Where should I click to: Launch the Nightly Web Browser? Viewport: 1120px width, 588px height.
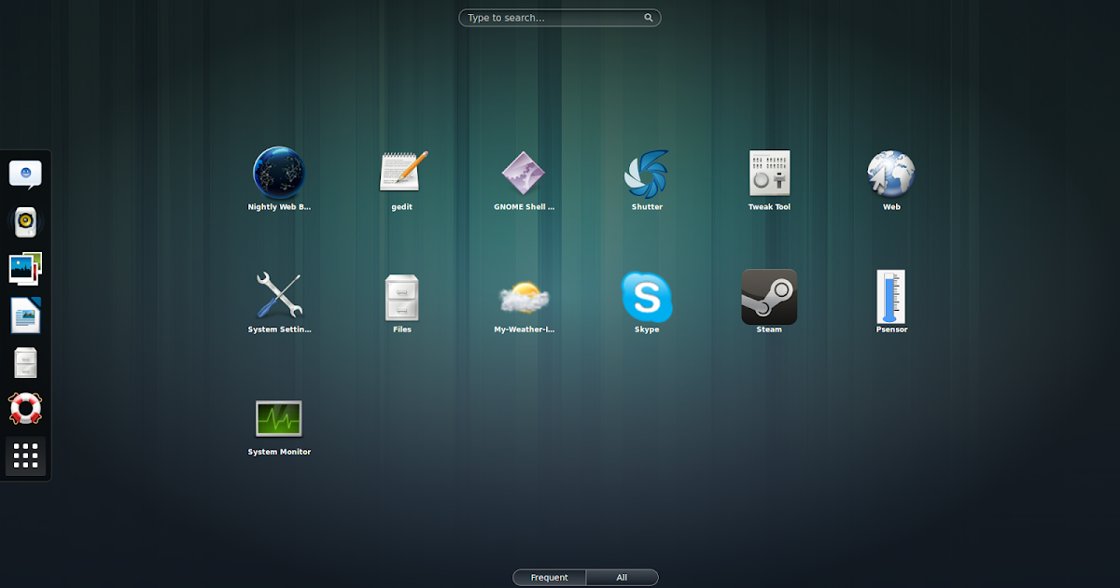point(278,173)
